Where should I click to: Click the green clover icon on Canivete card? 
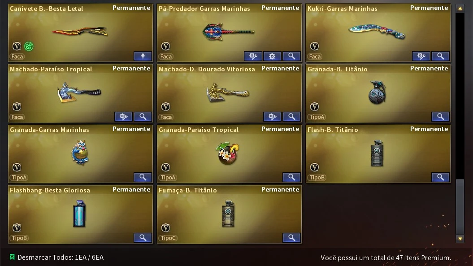pyautogui.click(x=29, y=46)
